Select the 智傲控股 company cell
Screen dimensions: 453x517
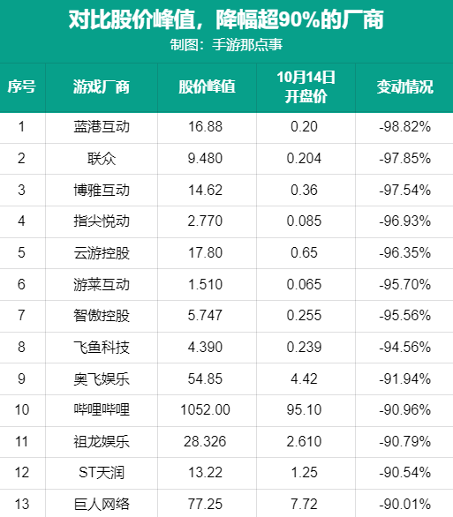[x=102, y=316]
